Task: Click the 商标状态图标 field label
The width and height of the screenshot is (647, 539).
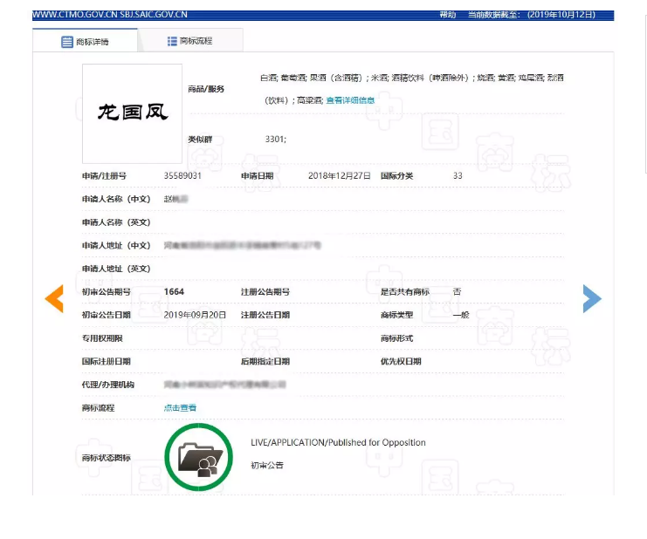Action: 106,458
